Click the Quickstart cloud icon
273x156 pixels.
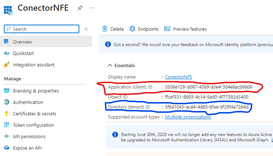click(6, 53)
